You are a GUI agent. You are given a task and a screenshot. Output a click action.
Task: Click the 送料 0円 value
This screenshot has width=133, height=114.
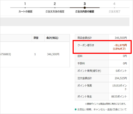tap(125, 56)
